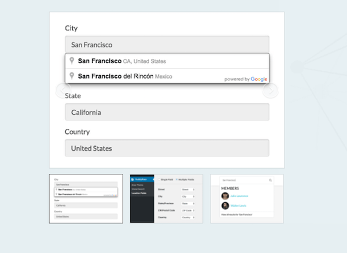Click the Country field showing United States
Image resolution: width=347 pixels, height=253 pixels.
point(167,148)
